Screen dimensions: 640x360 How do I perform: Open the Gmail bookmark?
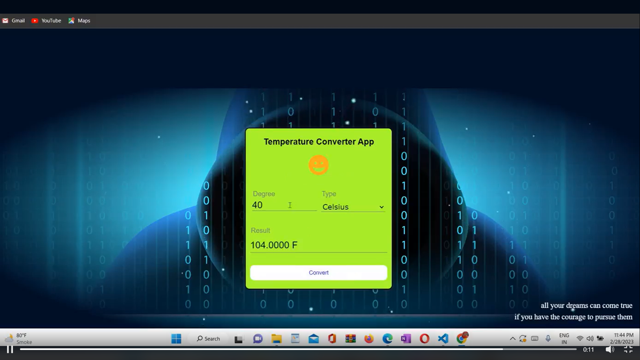(13, 21)
